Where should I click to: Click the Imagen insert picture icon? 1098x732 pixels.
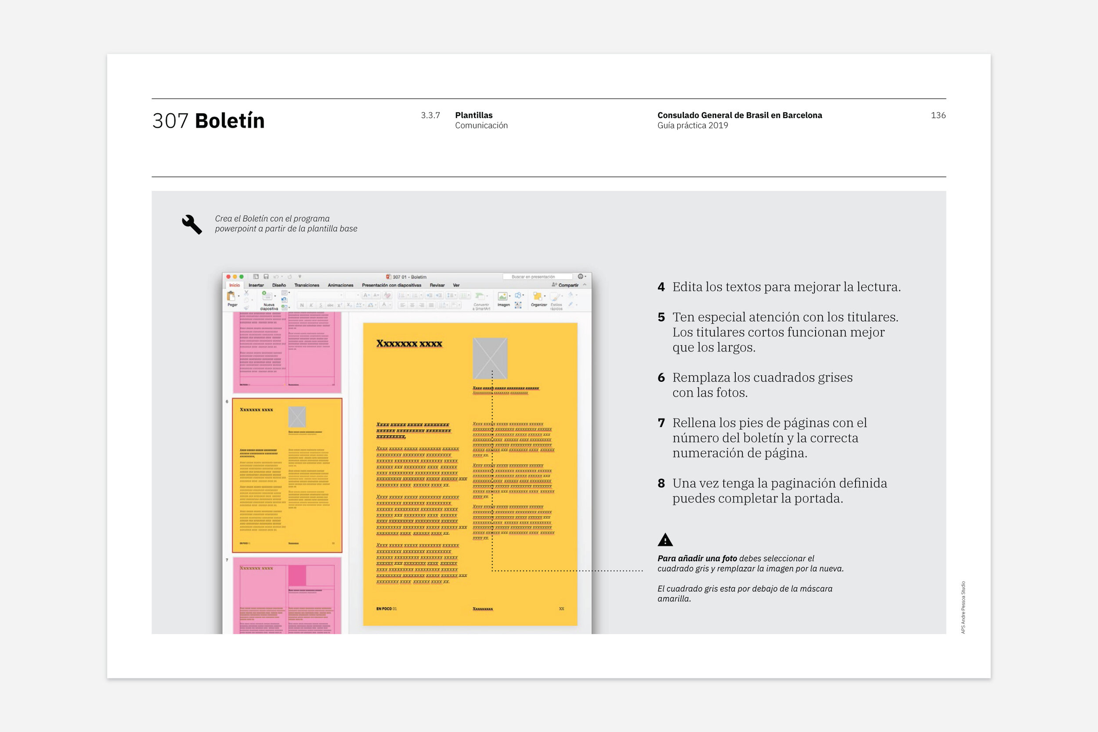[502, 296]
